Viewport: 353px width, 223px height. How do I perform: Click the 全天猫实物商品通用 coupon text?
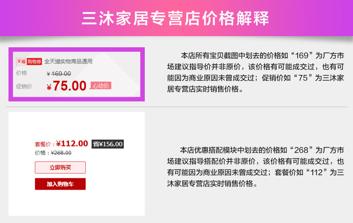pyautogui.click(x=68, y=62)
